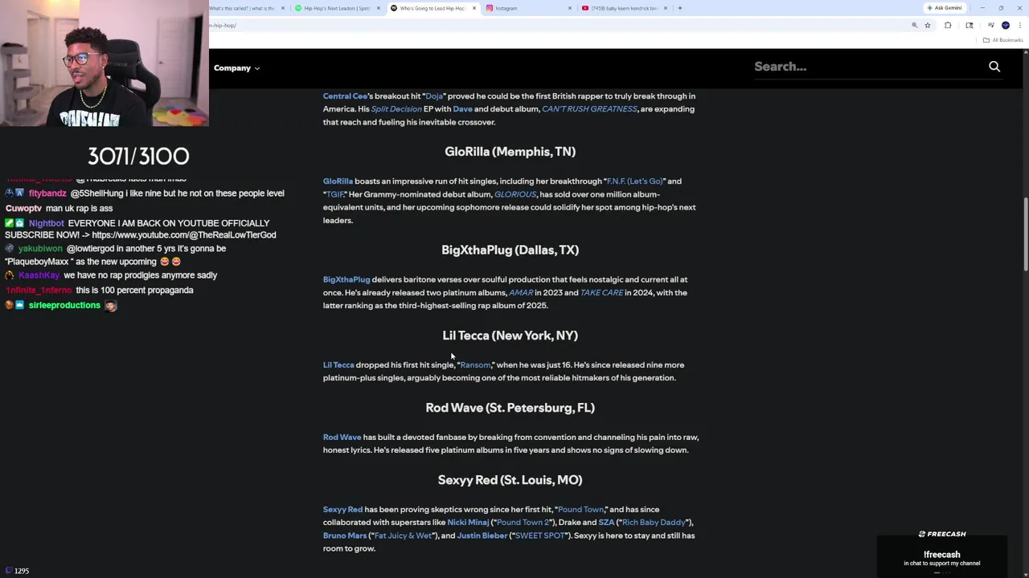Open the CAN'T RUSH GREATNESS album link
The width and height of the screenshot is (1029, 578).
click(589, 109)
